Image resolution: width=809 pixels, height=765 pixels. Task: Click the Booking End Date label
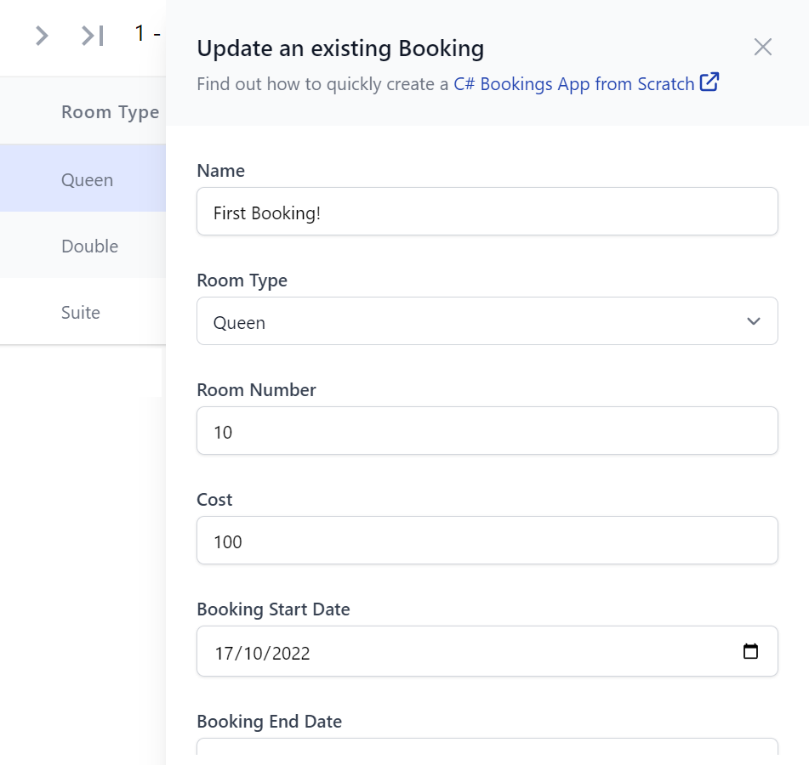pos(270,722)
